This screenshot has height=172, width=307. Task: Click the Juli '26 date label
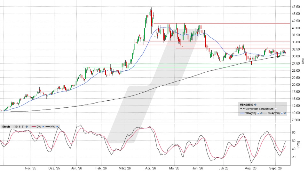pos(224,168)
